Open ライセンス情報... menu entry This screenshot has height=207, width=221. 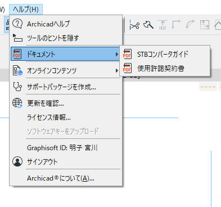click(x=65, y=118)
